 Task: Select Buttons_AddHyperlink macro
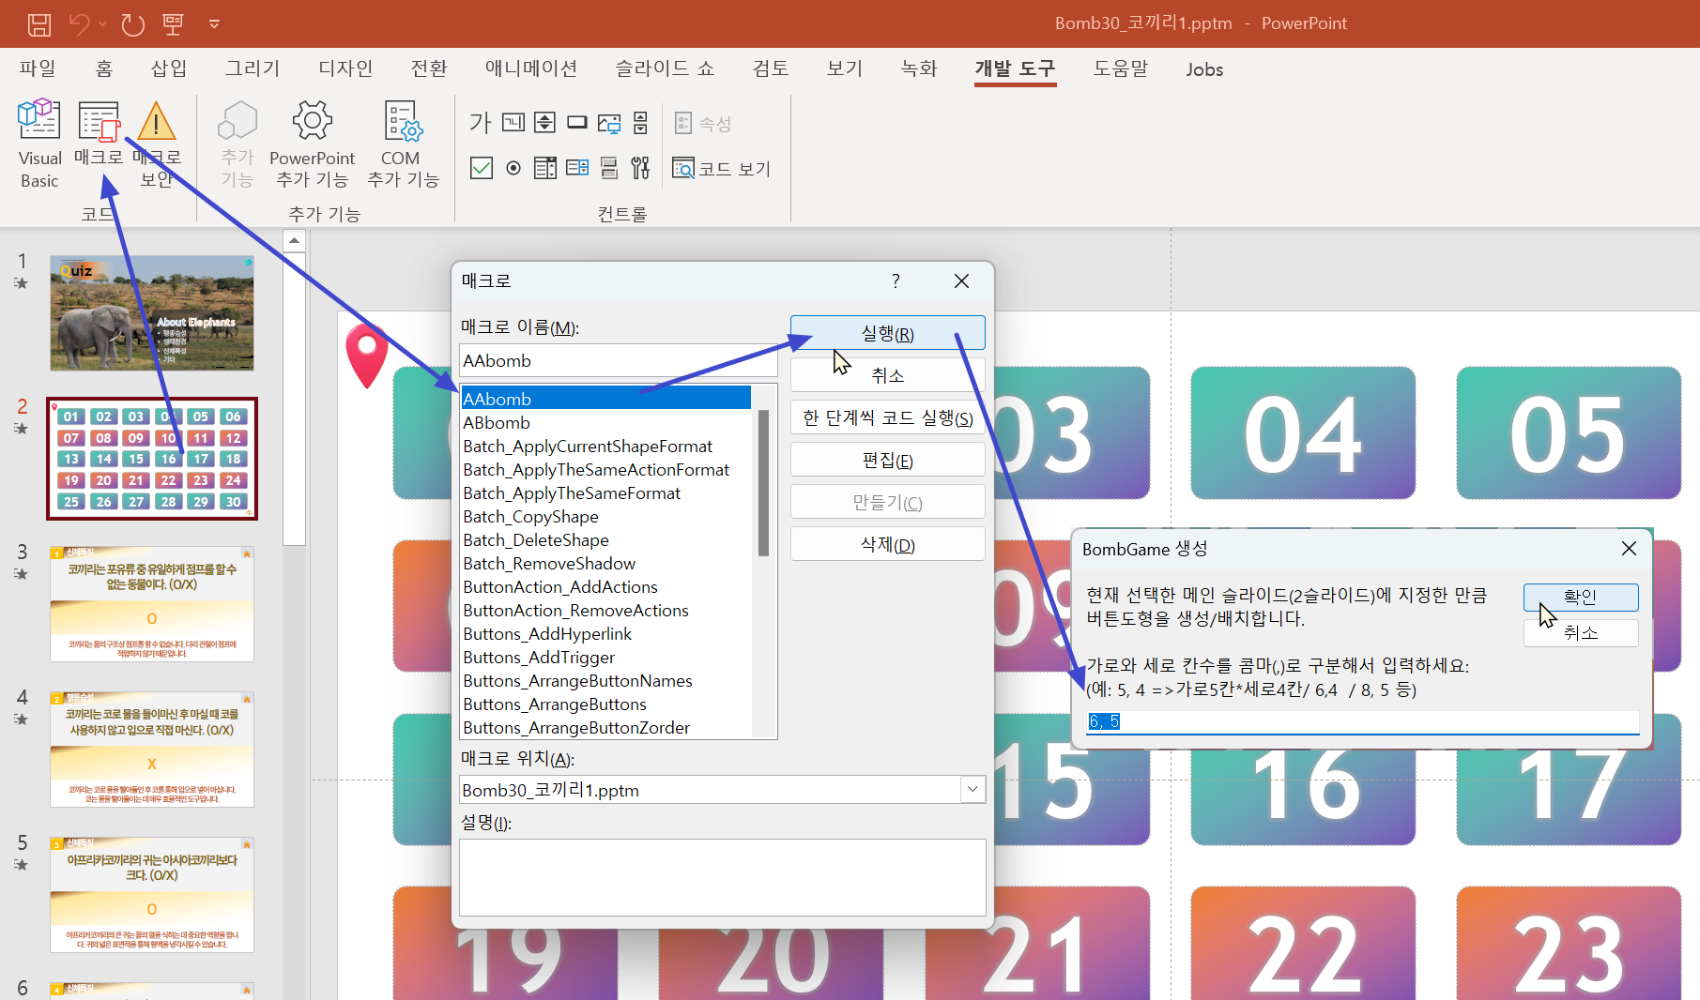coord(606,633)
